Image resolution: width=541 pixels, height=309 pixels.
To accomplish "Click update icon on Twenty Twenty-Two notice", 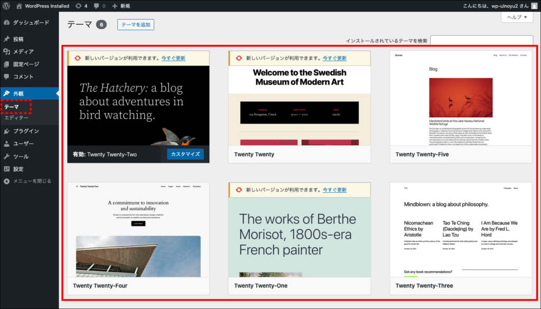I will tap(78, 58).
